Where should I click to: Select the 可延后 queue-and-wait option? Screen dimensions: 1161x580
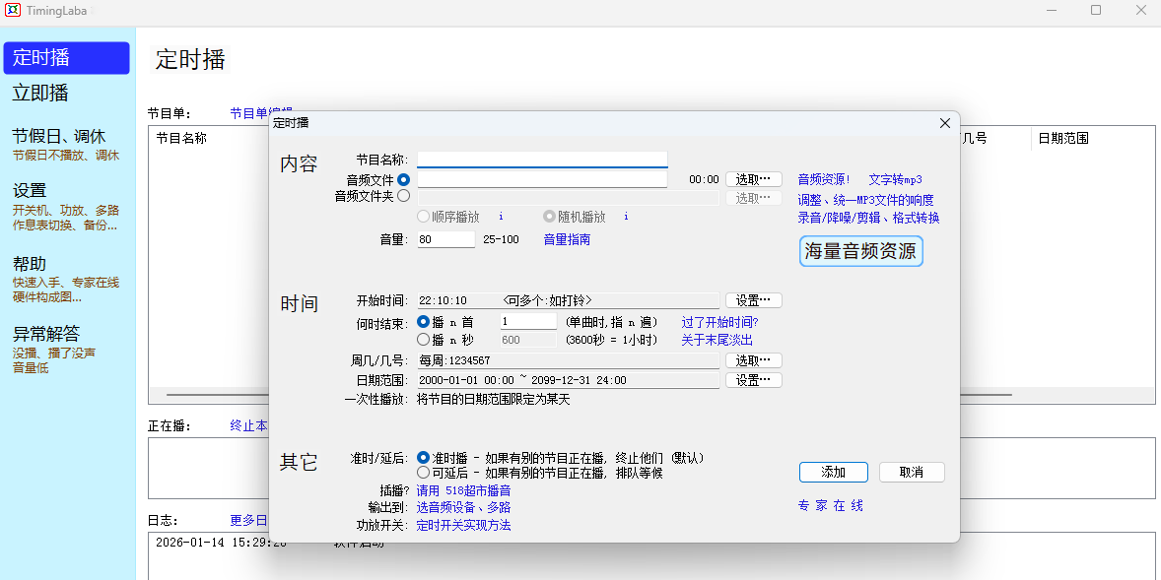coord(424,473)
